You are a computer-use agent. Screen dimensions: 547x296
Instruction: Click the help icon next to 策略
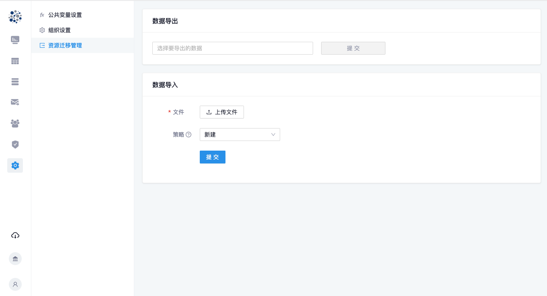188,135
